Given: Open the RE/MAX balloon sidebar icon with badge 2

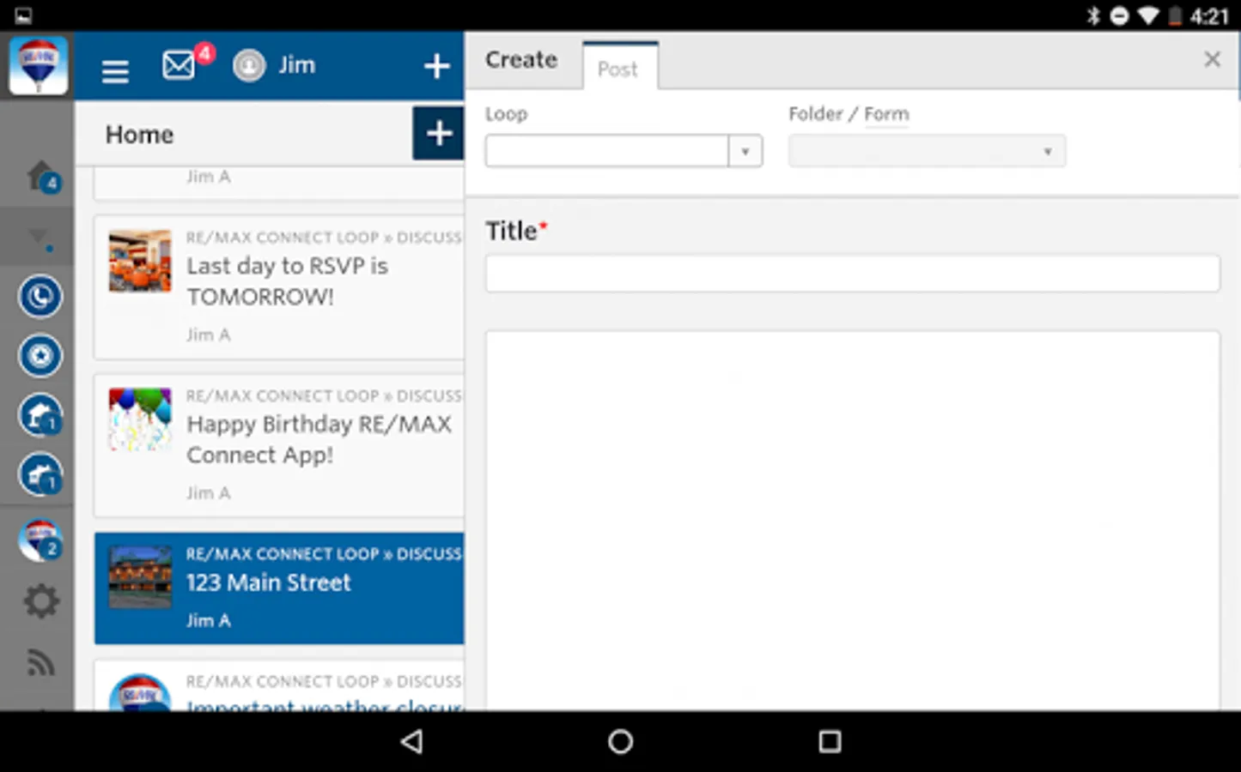Looking at the screenshot, I should click(x=40, y=540).
